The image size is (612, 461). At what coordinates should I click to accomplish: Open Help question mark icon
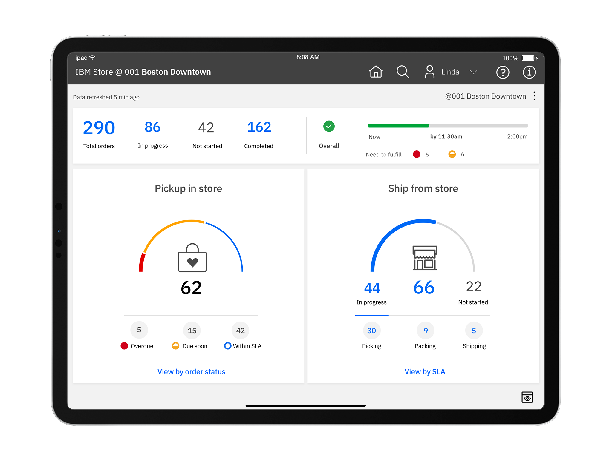tap(503, 72)
